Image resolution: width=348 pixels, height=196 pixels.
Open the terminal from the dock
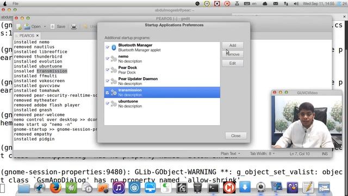[213, 188]
